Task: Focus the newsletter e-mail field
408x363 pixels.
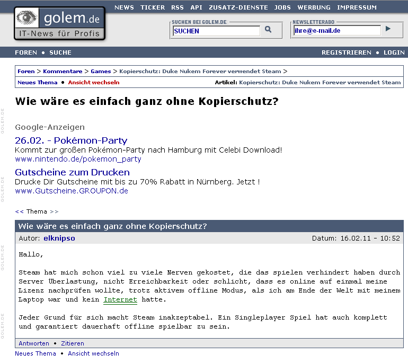Action: (337, 31)
